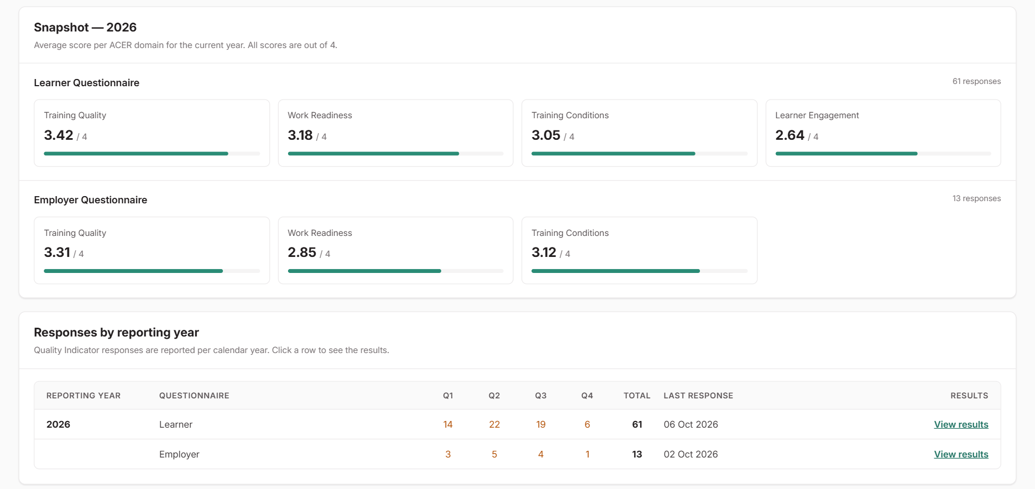Screen dimensions: 1035x489
Task: Click the Learner Training Quality 3.42 progress bar
Action: (152, 154)
